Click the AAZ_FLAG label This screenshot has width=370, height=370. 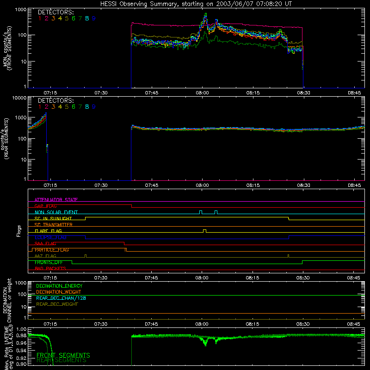tap(45, 256)
